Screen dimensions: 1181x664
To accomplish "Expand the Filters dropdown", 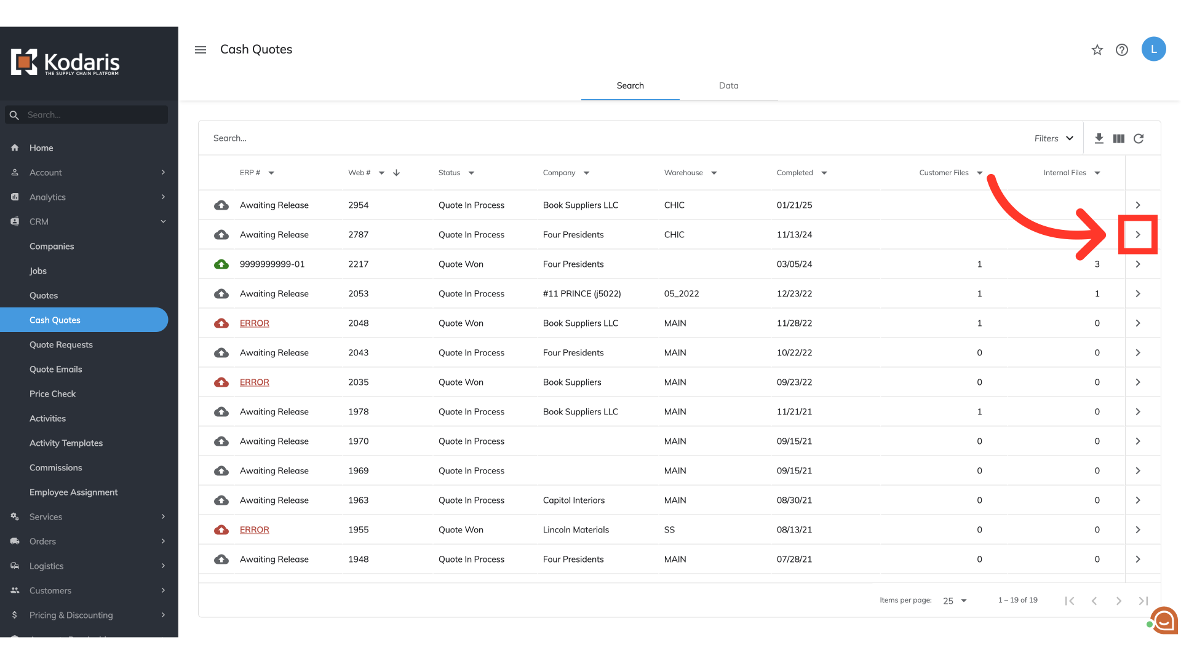I will [1054, 138].
